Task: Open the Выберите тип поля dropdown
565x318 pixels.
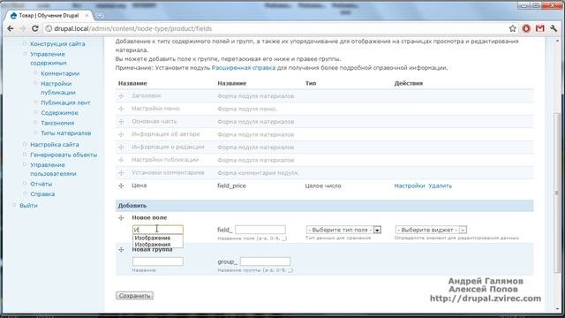Action: pos(343,230)
